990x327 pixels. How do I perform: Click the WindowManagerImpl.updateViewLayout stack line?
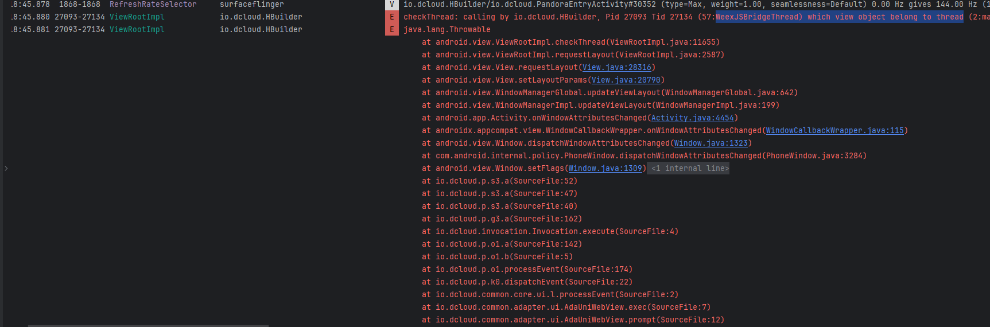pos(601,106)
